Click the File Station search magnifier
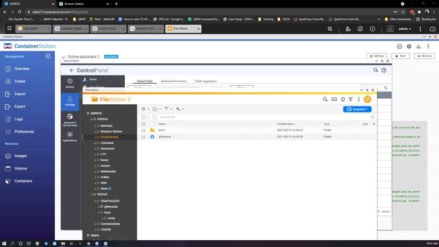The image size is (439, 247). coord(325,99)
